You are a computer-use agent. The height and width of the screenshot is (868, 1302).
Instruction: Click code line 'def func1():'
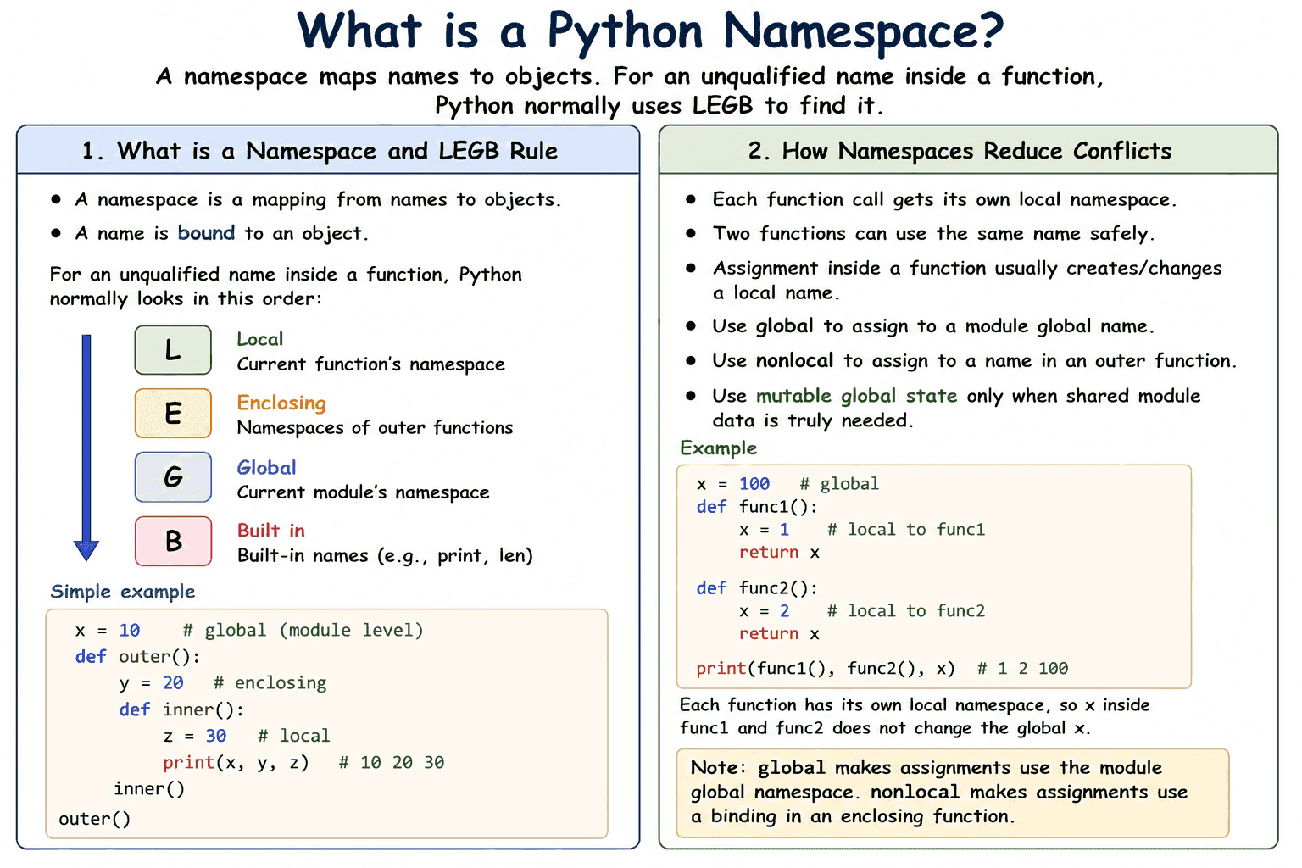coord(757,507)
